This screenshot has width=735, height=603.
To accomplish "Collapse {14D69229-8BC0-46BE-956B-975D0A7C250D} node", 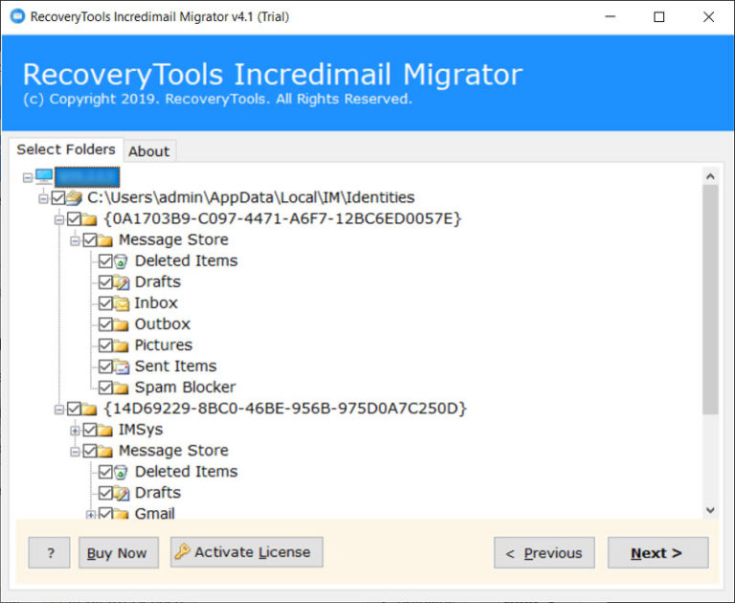I will 59,410.
